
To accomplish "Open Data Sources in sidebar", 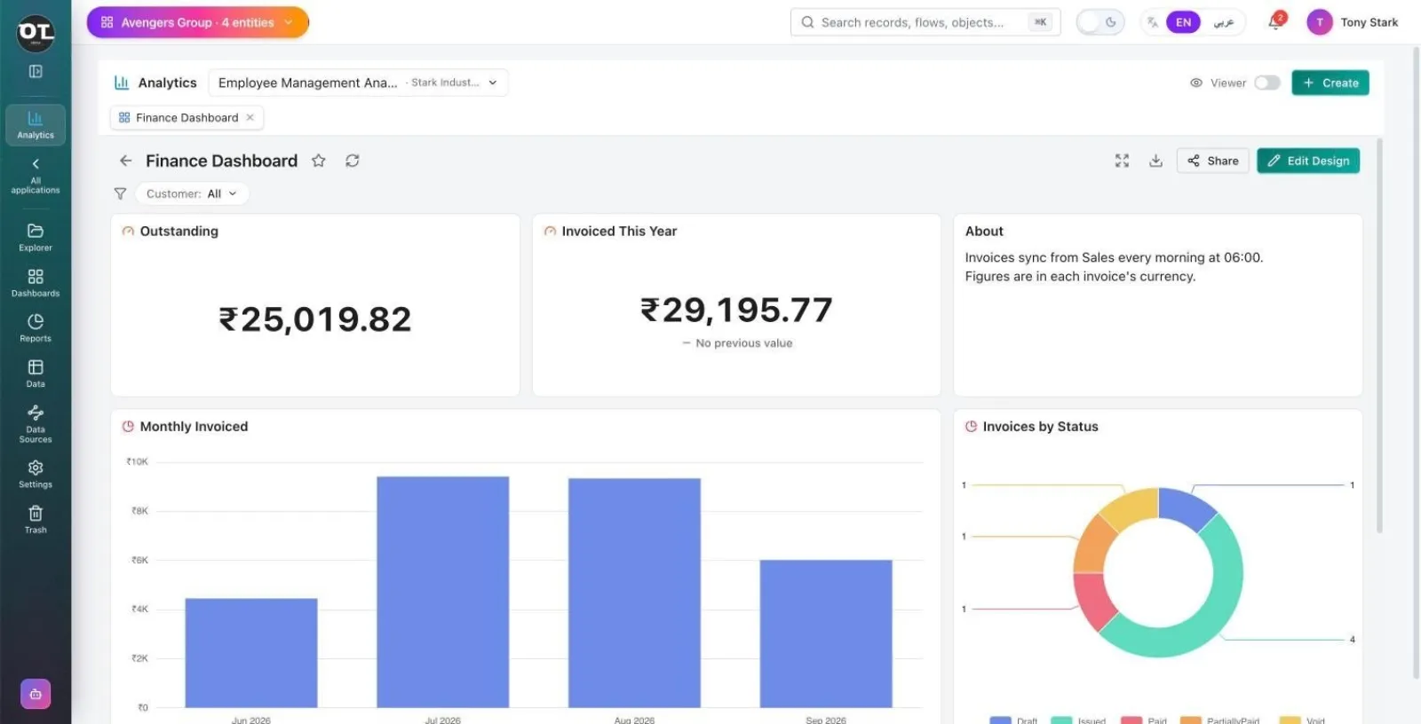I will pos(36,423).
